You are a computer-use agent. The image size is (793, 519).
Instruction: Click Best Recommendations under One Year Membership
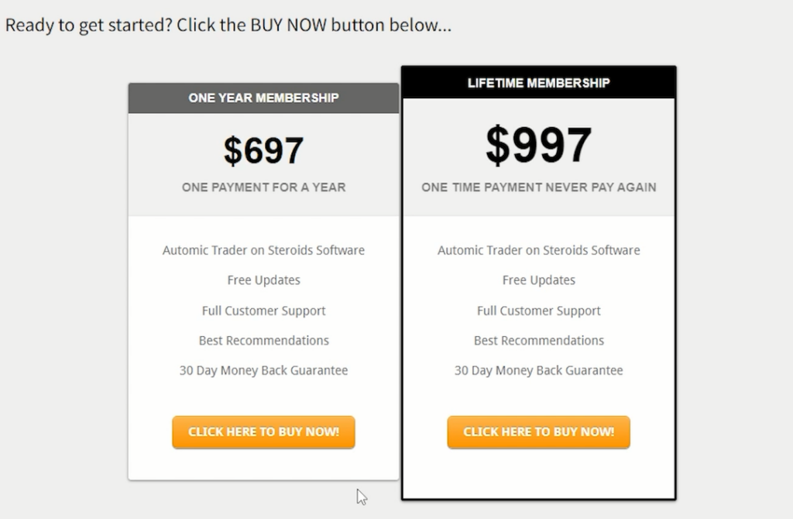(x=263, y=341)
